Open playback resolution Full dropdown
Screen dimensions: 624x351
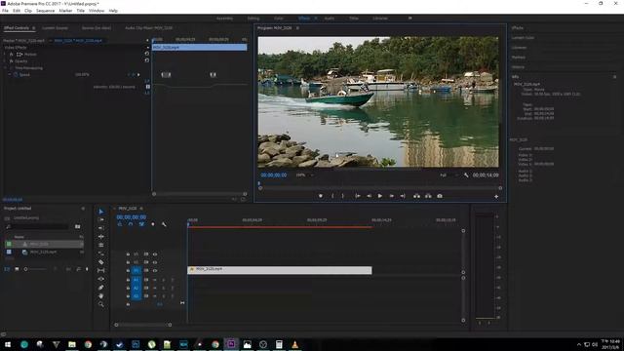[x=448, y=175]
